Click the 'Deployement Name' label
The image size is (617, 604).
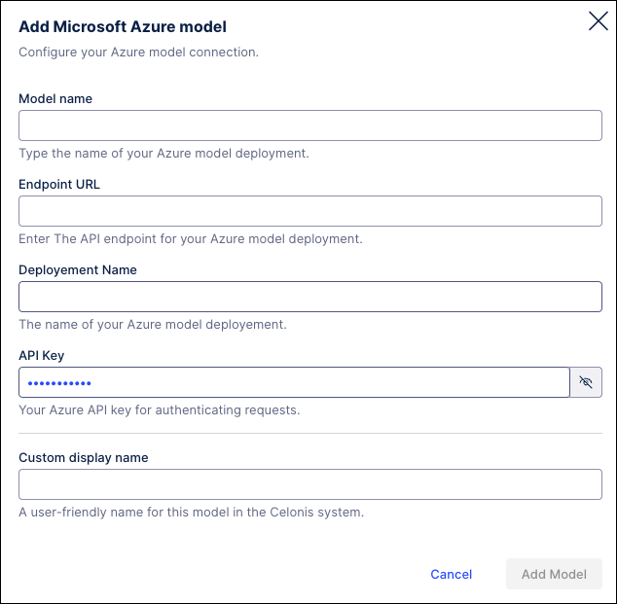pyautogui.click(x=78, y=270)
